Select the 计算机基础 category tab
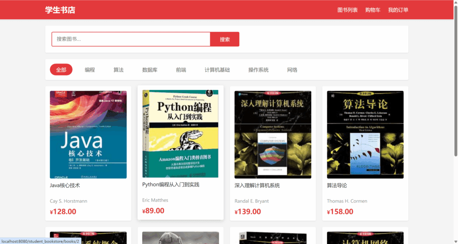Screen dimensions: 458x244 [217, 70]
